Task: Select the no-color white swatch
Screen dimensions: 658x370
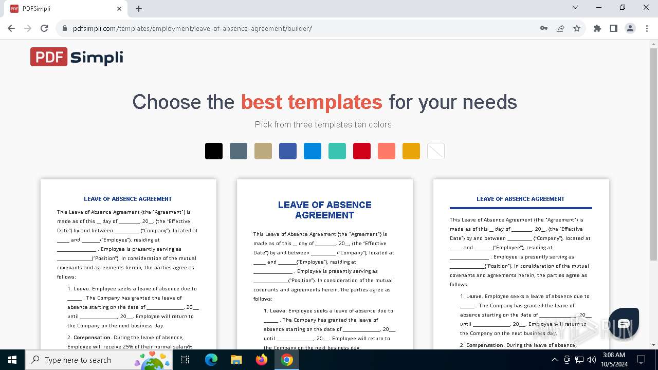Action: [436, 151]
